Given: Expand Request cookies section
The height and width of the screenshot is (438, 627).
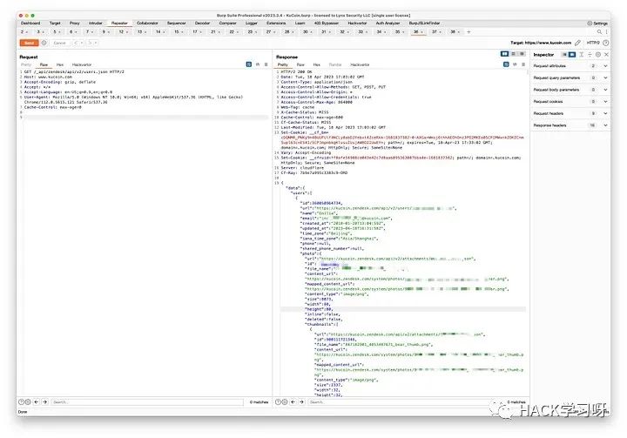Looking at the screenshot, I should point(570,102).
